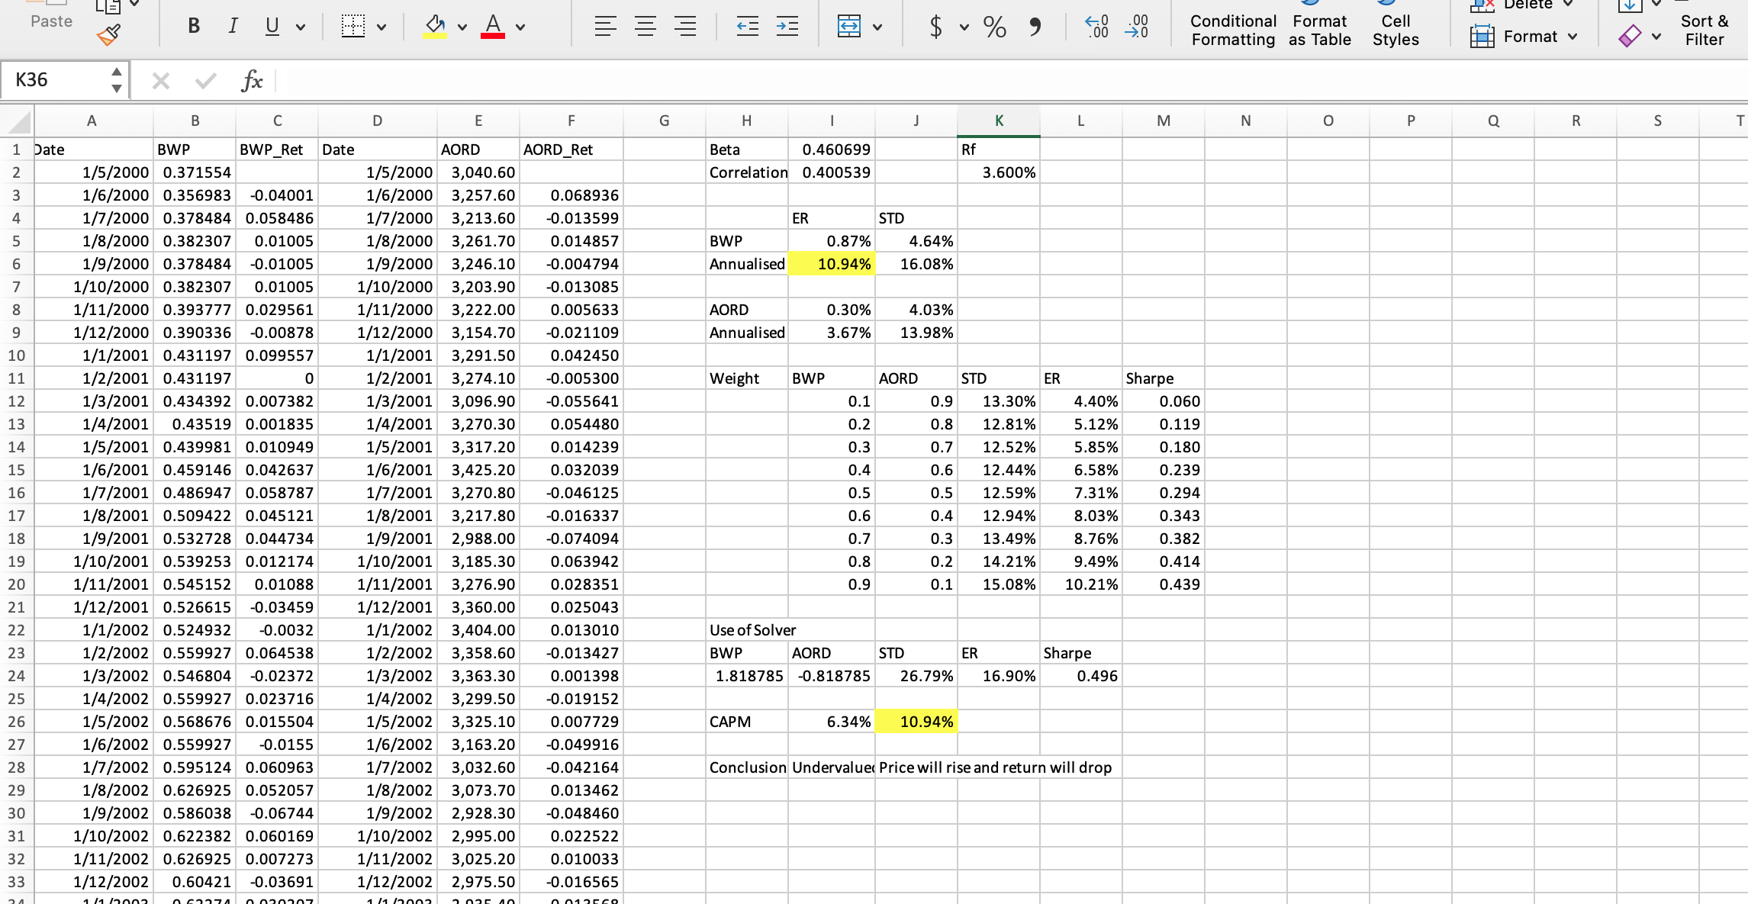Image resolution: width=1748 pixels, height=904 pixels.
Task: Expand the font color dropdown arrow
Action: click(520, 27)
